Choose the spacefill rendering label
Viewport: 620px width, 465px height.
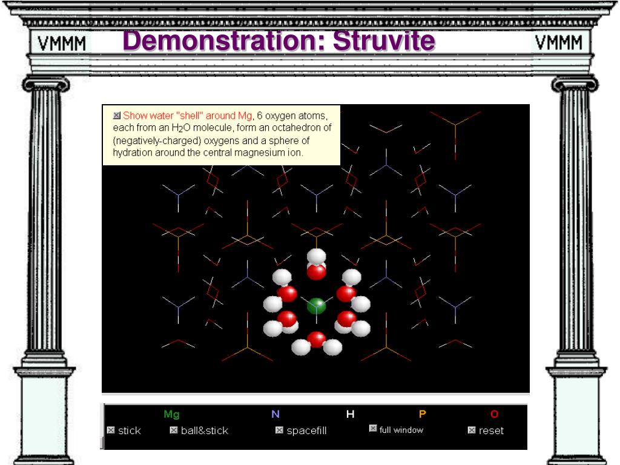click(306, 431)
